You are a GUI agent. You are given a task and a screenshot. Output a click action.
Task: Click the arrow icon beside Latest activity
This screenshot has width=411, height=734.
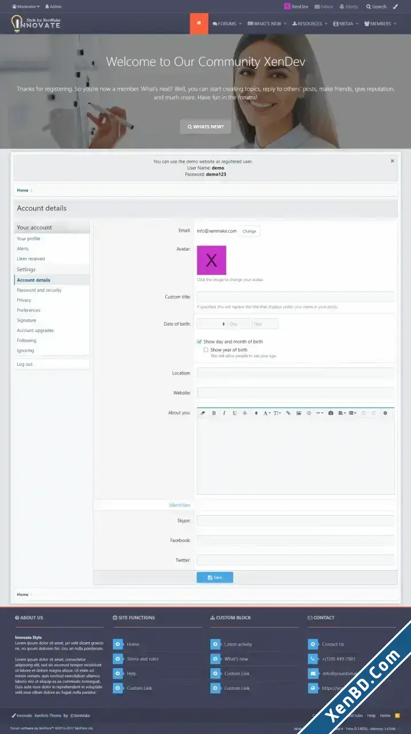[x=215, y=644]
